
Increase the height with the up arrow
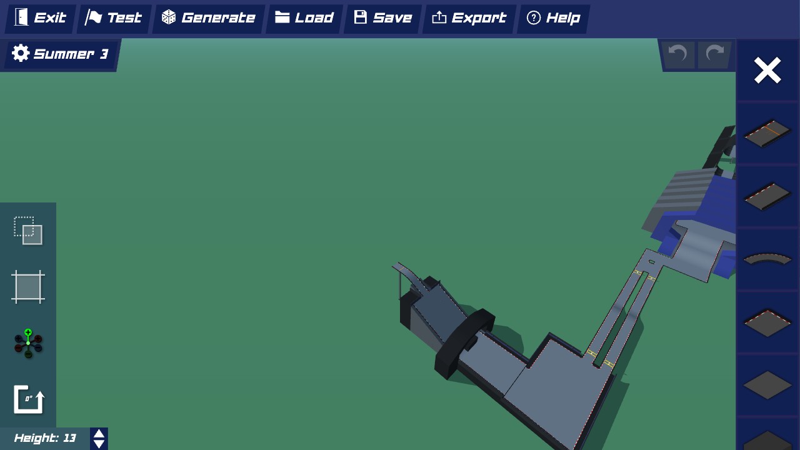98,434
